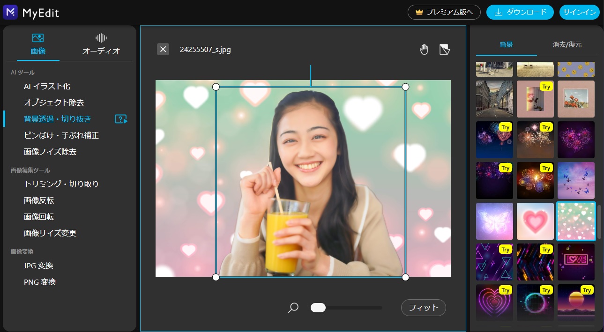Open tutorial video icon beside 背景透過・切り抜き

(x=121, y=119)
